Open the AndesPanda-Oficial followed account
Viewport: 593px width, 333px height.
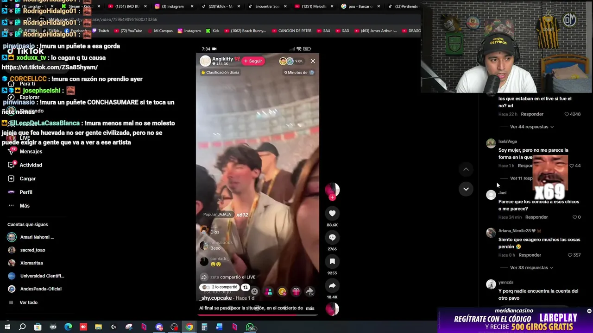point(34,289)
